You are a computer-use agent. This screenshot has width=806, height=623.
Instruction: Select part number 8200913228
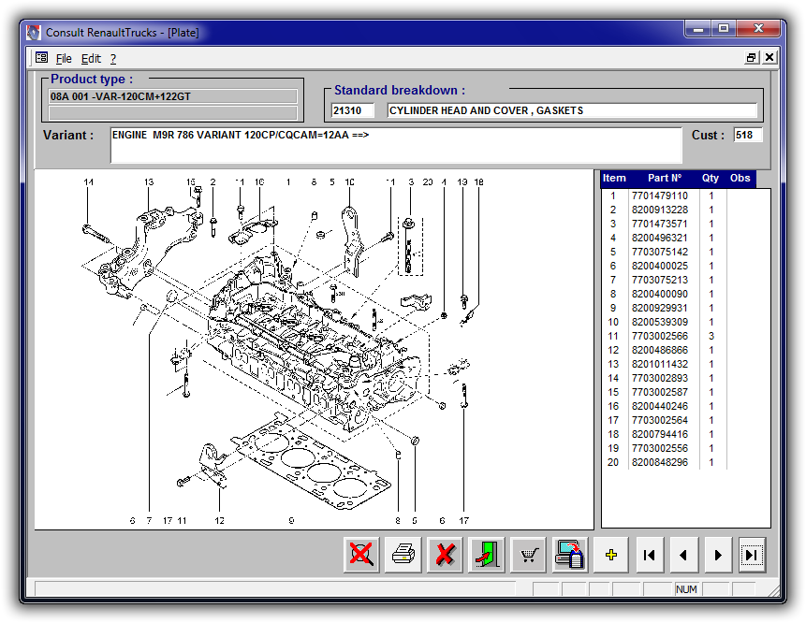pos(660,210)
